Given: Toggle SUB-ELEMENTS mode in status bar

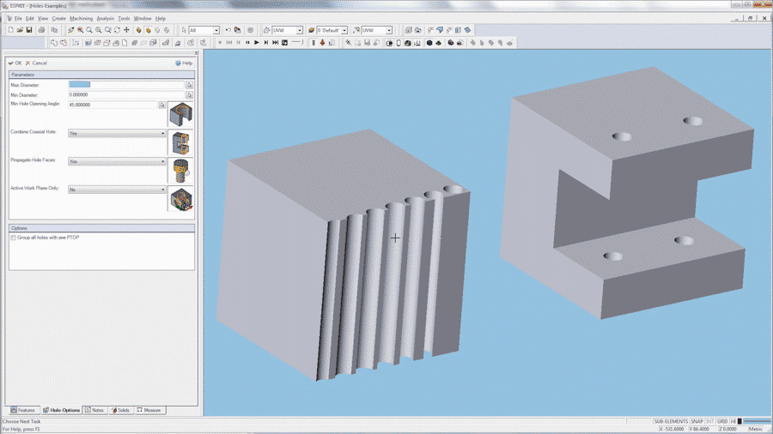Looking at the screenshot, I should pyautogui.click(x=671, y=422).
